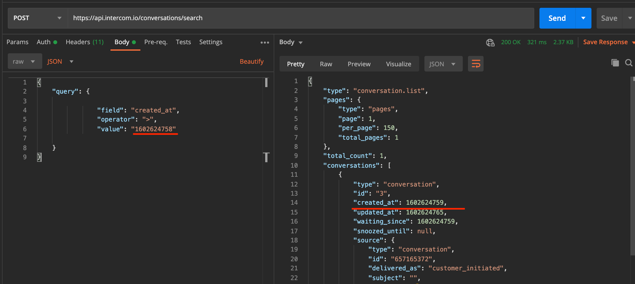
Task: Open the Pre-req. tab
Action: pyautogui.click(x=156, y=42)
